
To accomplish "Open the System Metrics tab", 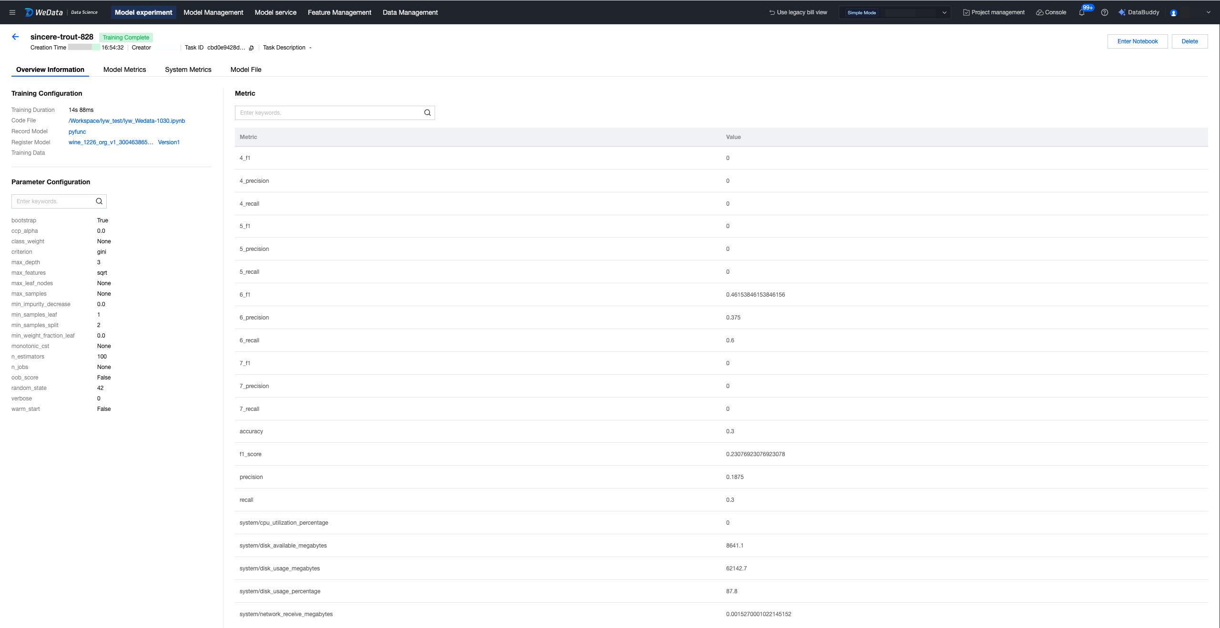I will point(188,70).
